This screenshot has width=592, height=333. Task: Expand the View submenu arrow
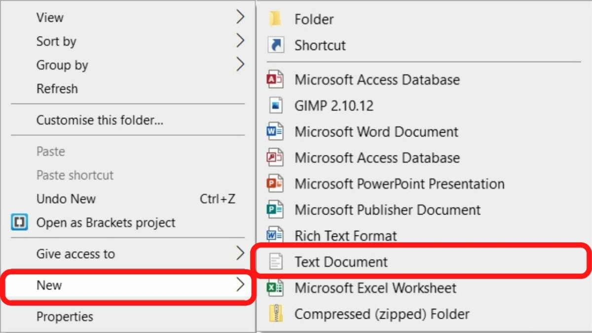240,17
